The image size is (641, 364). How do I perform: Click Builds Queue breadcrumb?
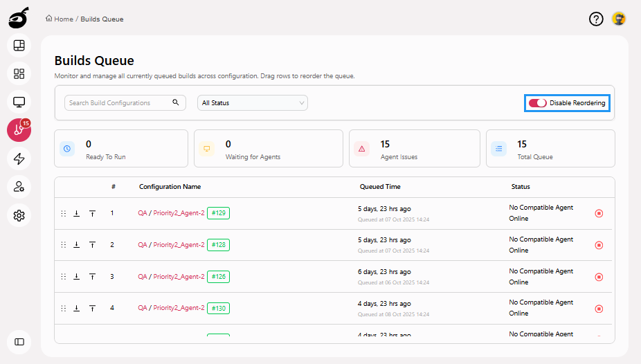(102, 19)
